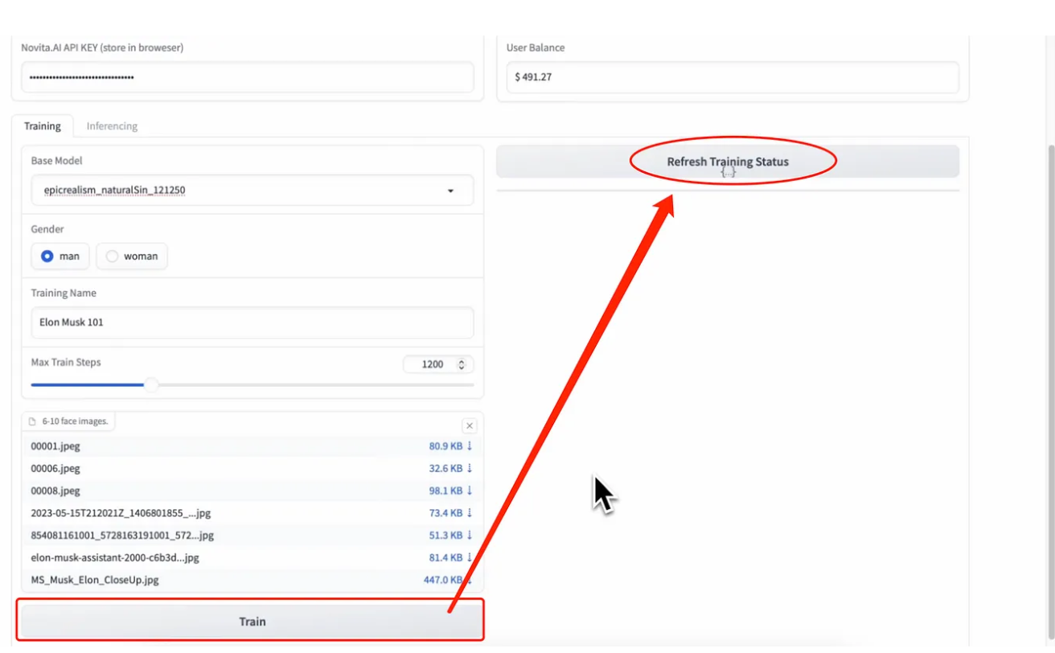The image size is (1055, 653).
Task: Click download arrow for elon-musk-assistant jpg
Action: coord(470,557)
